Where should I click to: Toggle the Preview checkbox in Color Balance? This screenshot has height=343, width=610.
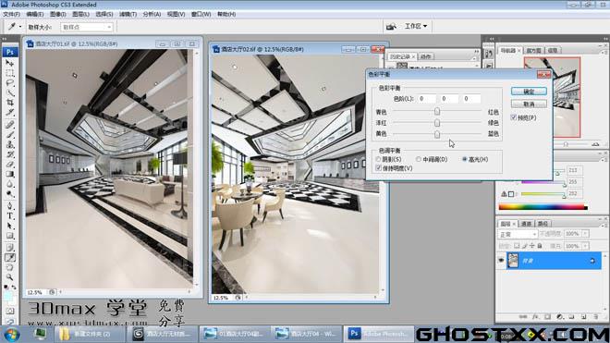click(514, 117)
